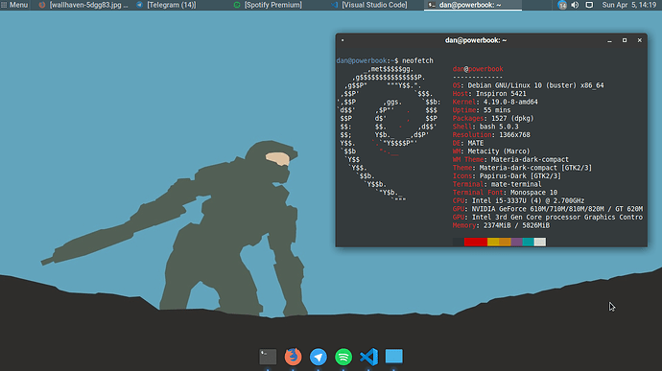Click the Spotify icon in the top taskbar
This screenshot has width=662, height=371.
coord(237,5)
